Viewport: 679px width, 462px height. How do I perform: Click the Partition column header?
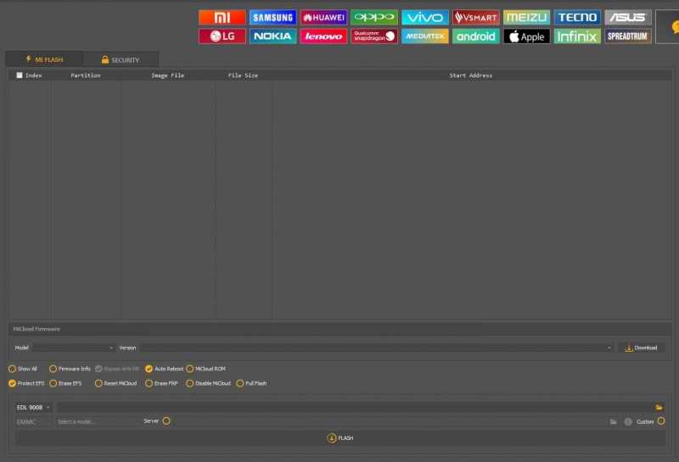coord(86,75)
